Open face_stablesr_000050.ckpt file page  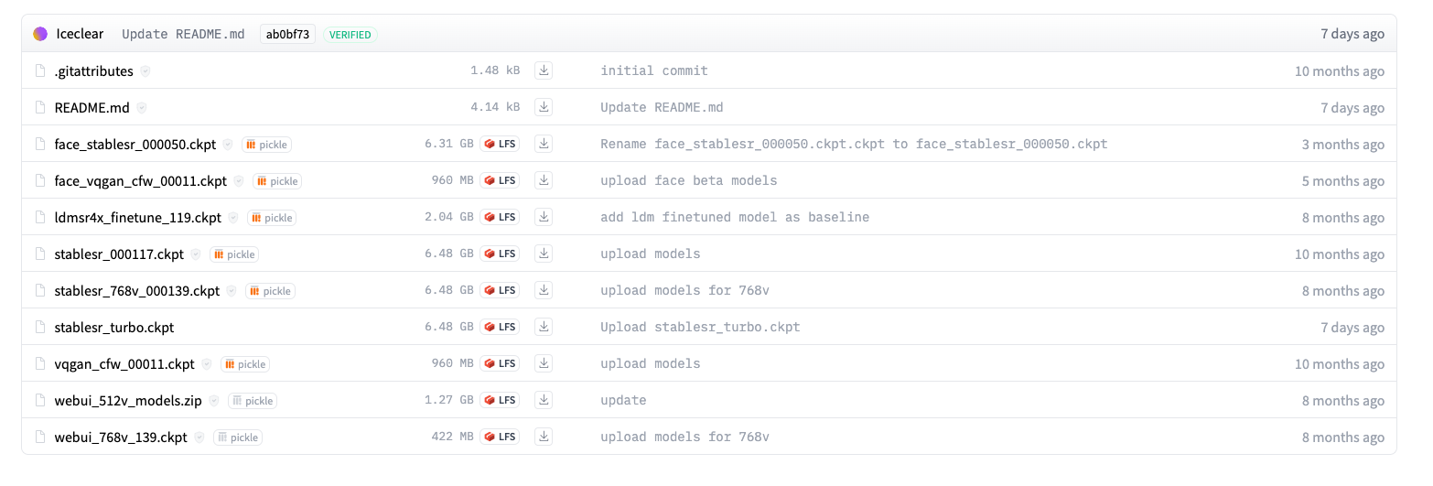(x=135, y=144)
